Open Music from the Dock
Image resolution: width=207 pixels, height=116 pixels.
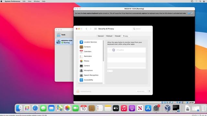pos(124,108)
